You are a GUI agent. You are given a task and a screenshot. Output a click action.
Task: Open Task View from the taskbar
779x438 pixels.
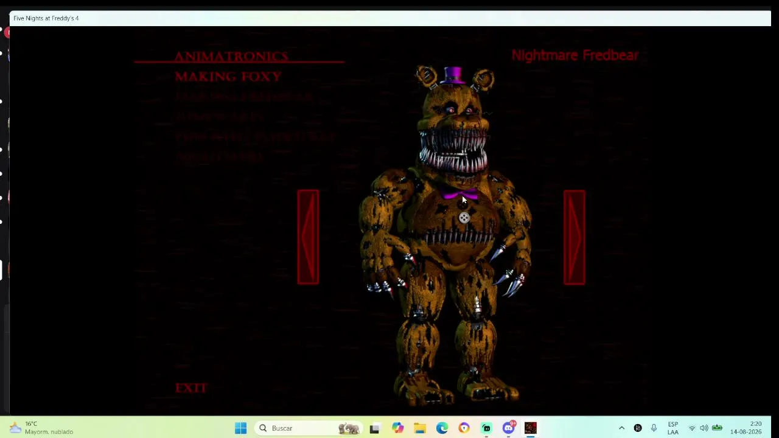[374, 428]
